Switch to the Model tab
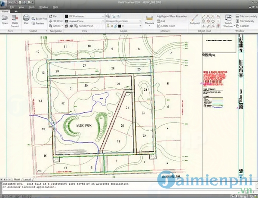 point(17,180)
